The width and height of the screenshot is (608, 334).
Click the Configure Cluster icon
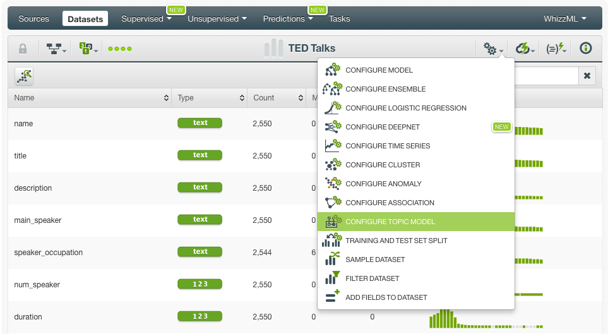coord(333,165)
